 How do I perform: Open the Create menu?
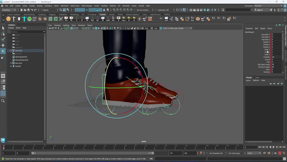18,6
